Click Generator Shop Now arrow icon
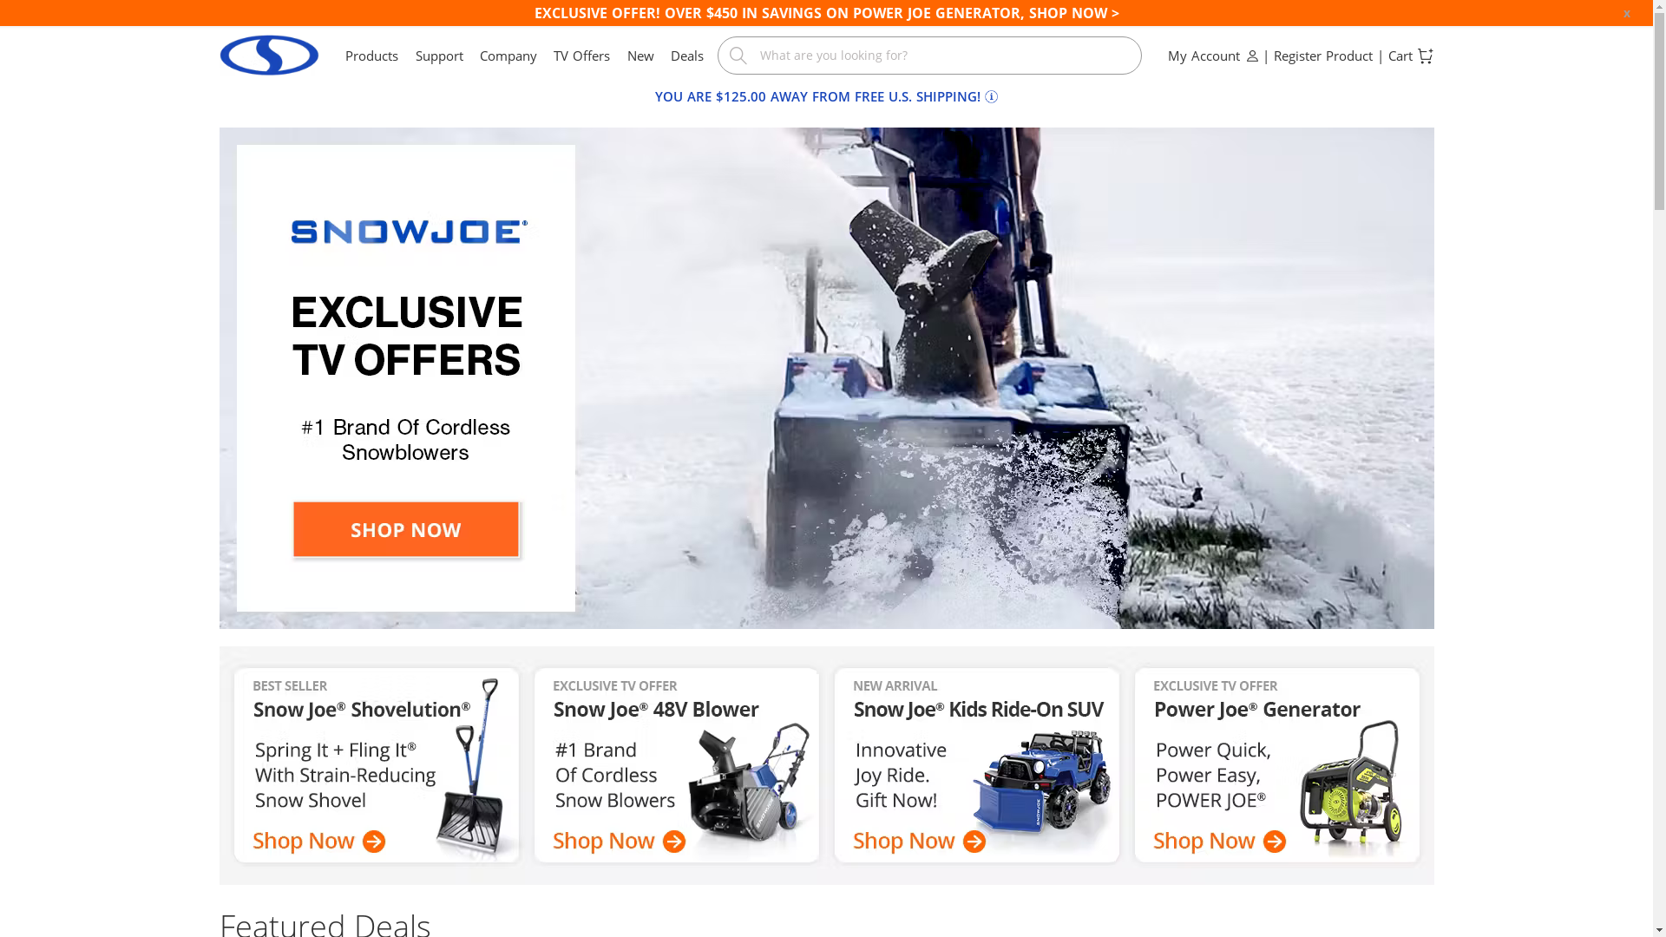1666x937 pixels. (x=1275, y=842)
